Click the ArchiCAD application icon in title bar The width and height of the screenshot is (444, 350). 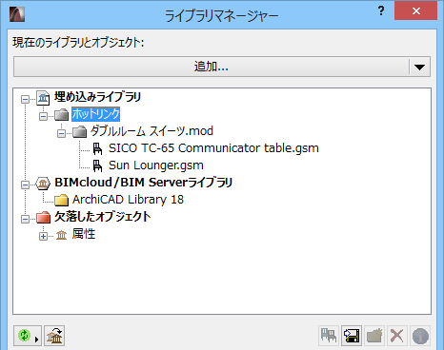(x=17, y=14)
